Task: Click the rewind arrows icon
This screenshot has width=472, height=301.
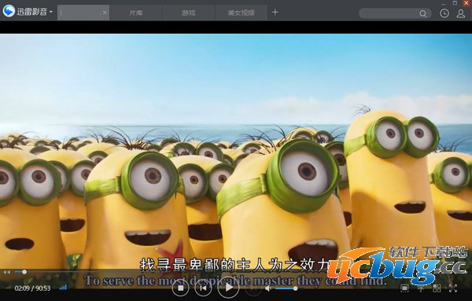Action: [x=6, y=272]
